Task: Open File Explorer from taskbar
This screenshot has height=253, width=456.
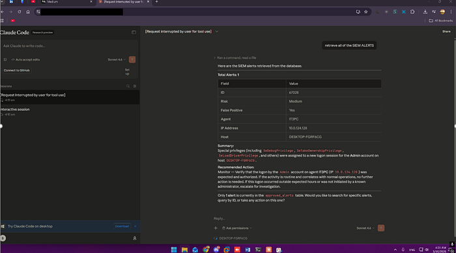Action: coord(184,250)
